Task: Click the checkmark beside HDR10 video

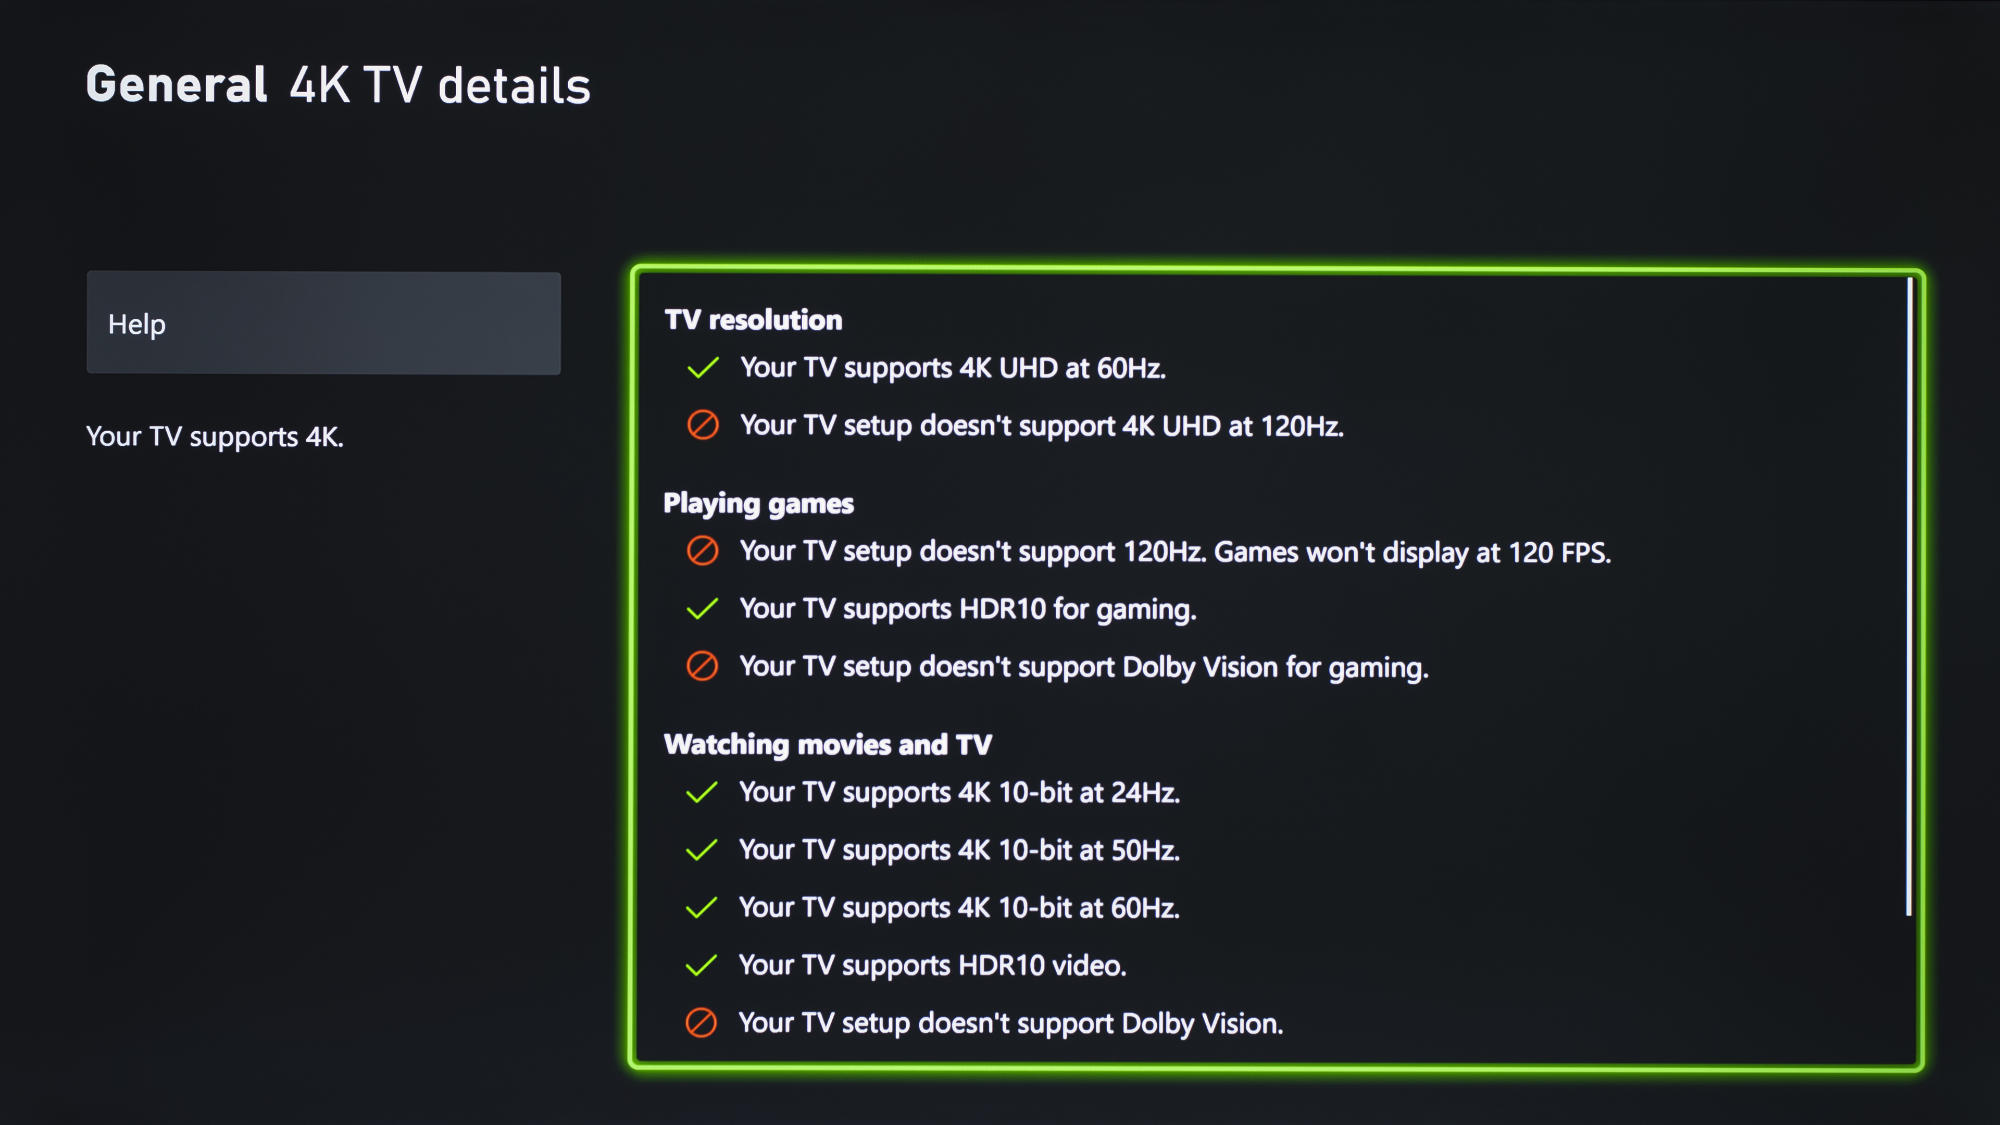Action: [x=702, y=965]
